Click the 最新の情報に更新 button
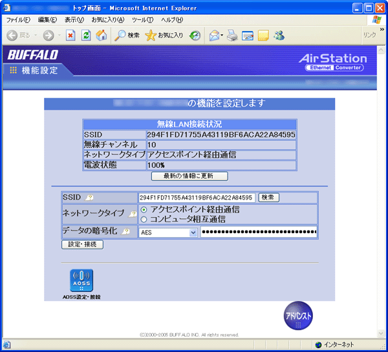Viewport: 388px width, 352px height. point(189,176)
